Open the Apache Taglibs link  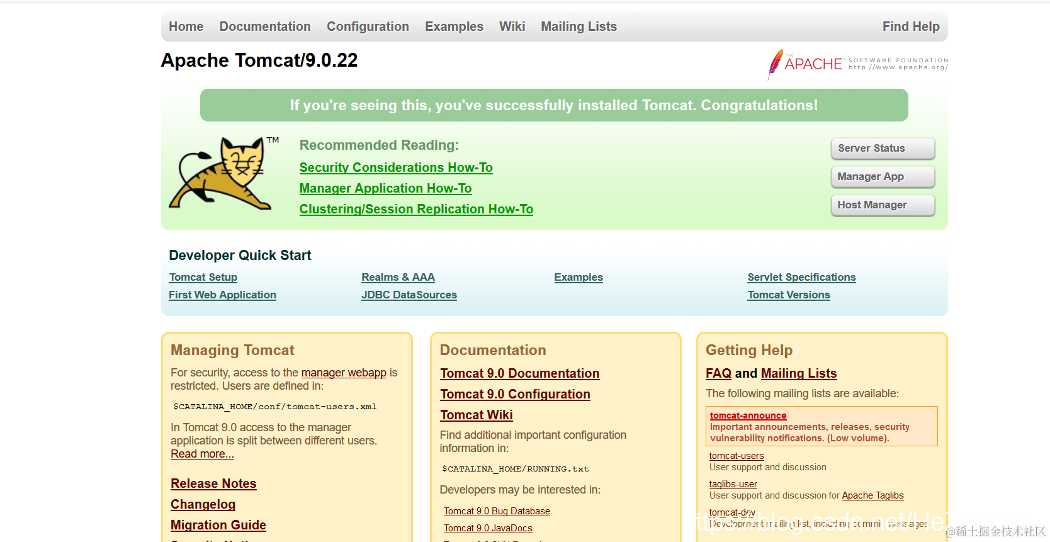coord(872,495)
